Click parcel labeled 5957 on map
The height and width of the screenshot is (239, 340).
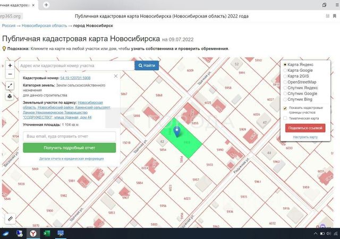click(196, 180)
